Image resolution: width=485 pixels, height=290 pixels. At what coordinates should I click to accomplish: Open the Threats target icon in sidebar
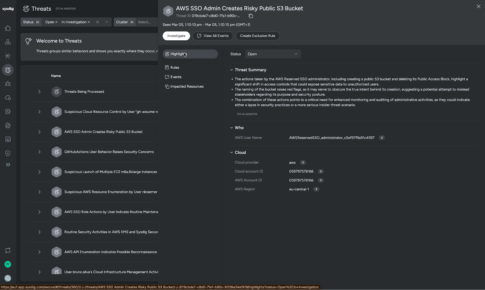(x=8, y=70)
